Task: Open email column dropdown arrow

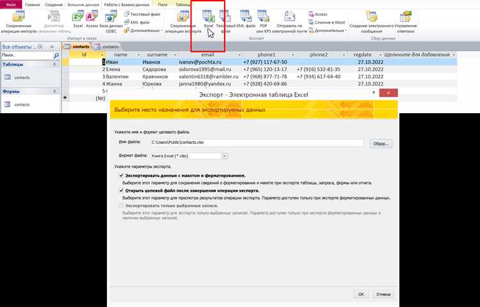Action: click(239, 55)
